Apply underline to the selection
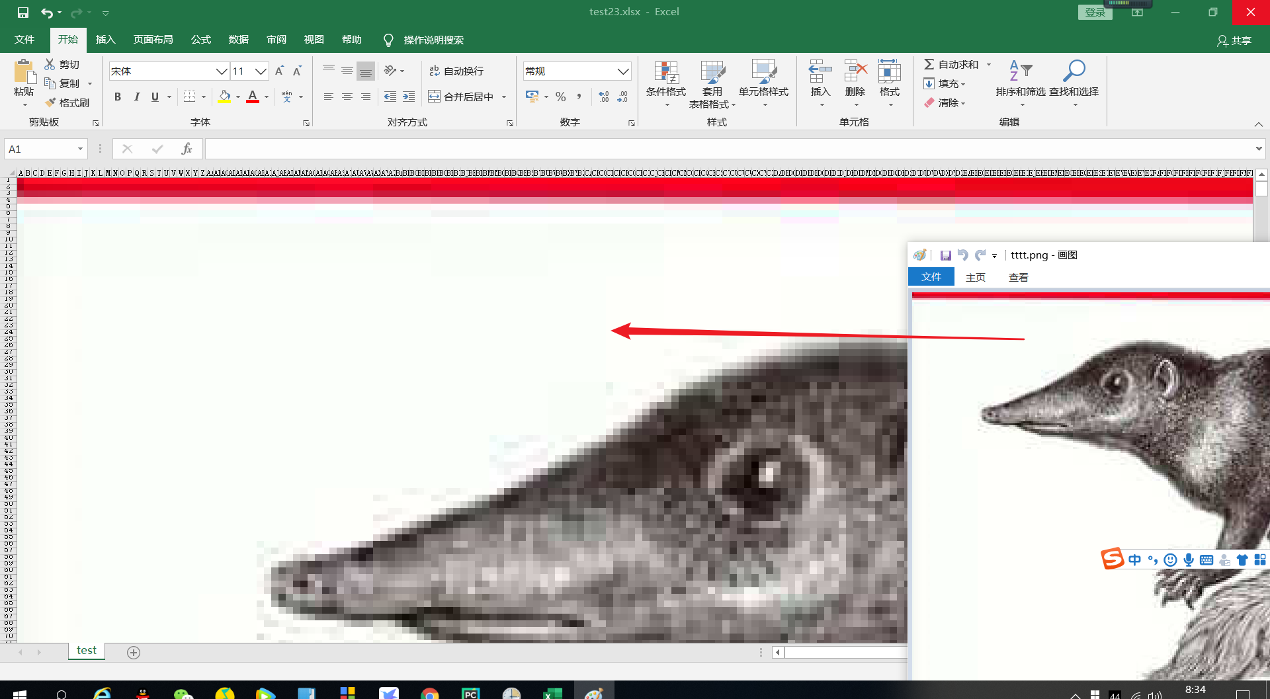The image size is (1270, 699). 153,97
